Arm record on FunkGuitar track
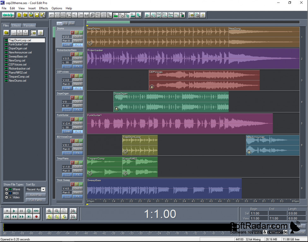The height and width of the screenshot is (242, 308). 73,119
